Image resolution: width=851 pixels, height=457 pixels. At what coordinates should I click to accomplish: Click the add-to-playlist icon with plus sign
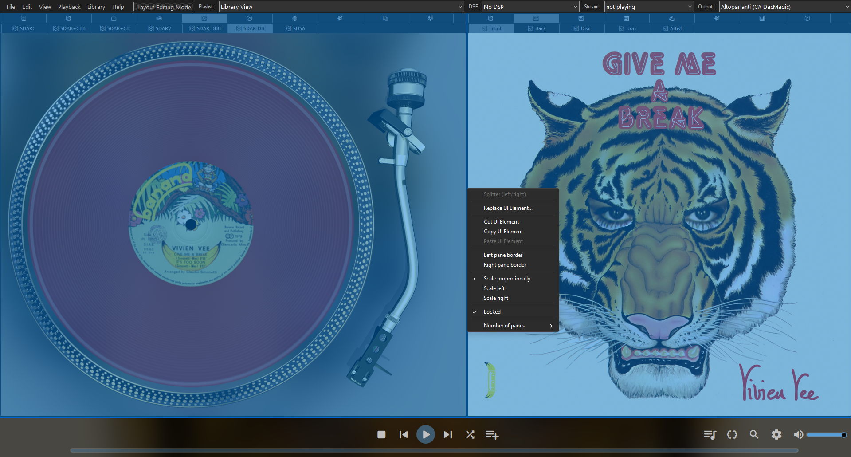coord(492,435)
